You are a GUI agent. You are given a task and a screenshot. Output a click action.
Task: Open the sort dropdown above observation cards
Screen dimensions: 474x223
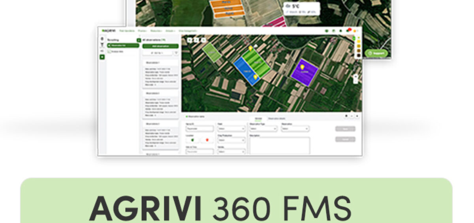[158, 52]
